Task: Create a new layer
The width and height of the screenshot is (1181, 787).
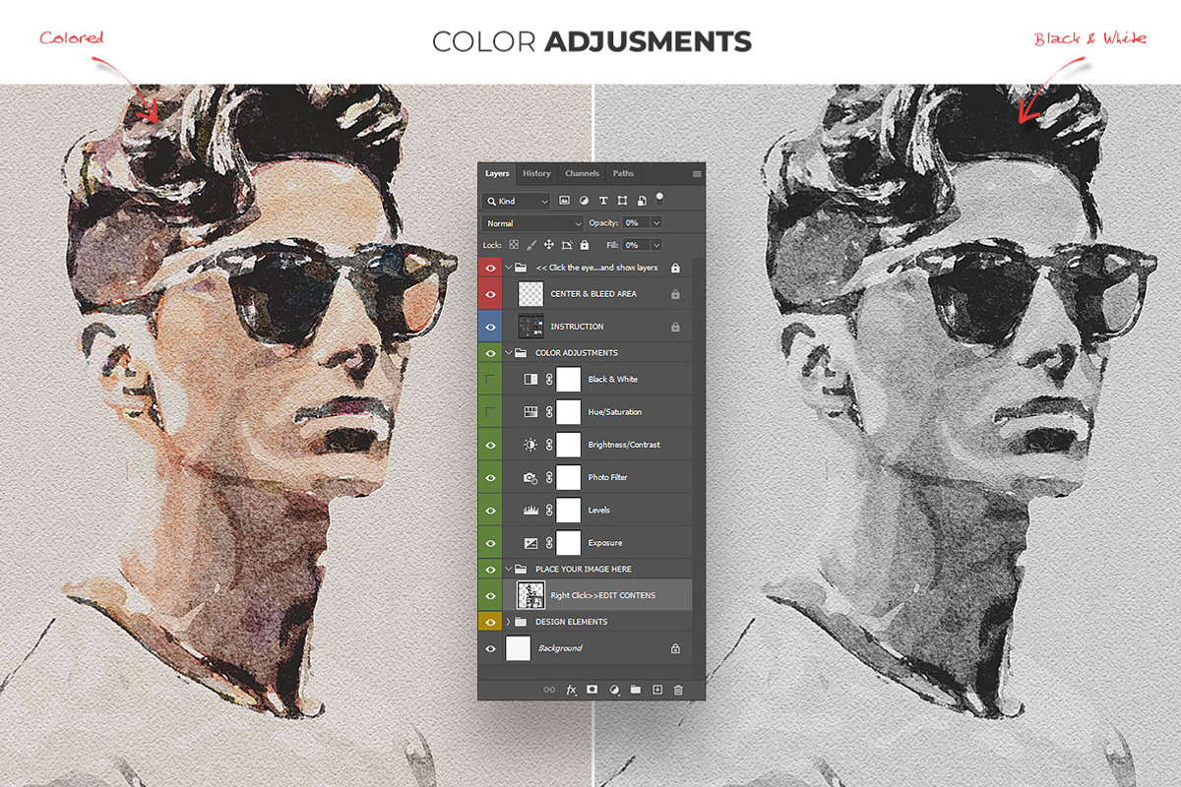Action: [657, 691]
